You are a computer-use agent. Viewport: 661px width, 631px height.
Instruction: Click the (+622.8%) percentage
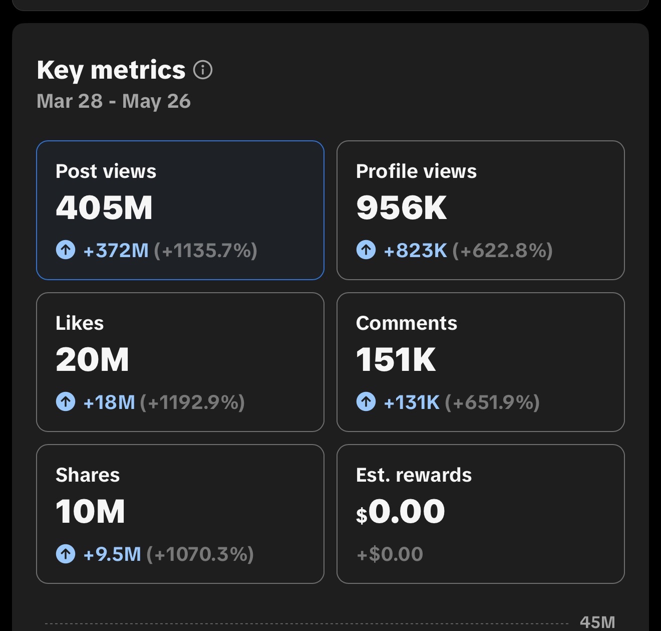(x=502, y=250)
